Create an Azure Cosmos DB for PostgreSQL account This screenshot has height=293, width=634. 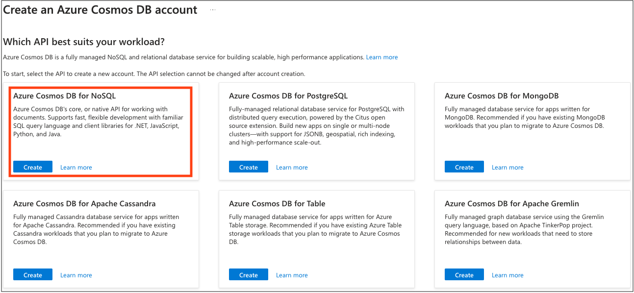coord(249,167)
